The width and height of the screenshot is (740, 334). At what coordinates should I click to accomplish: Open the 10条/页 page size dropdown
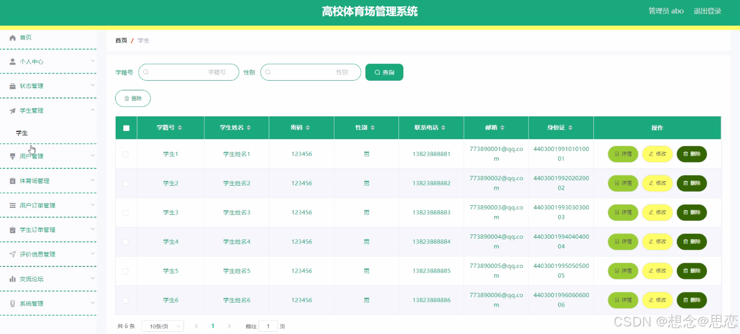tap(162, 326)
